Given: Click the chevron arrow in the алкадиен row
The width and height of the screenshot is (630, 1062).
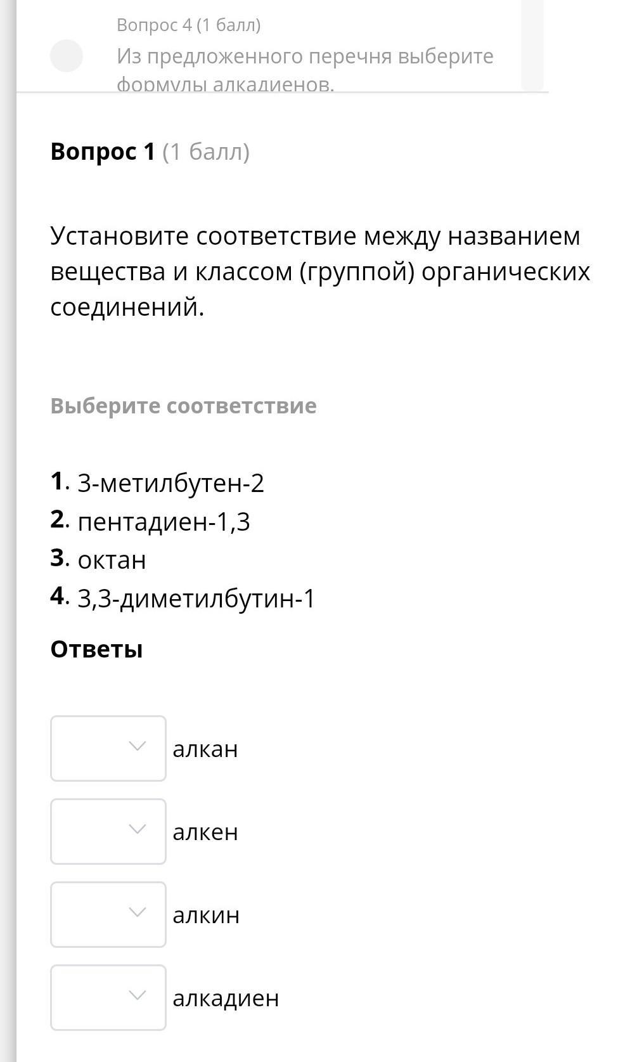Looking at the screenshot, I should coord(137,995).
